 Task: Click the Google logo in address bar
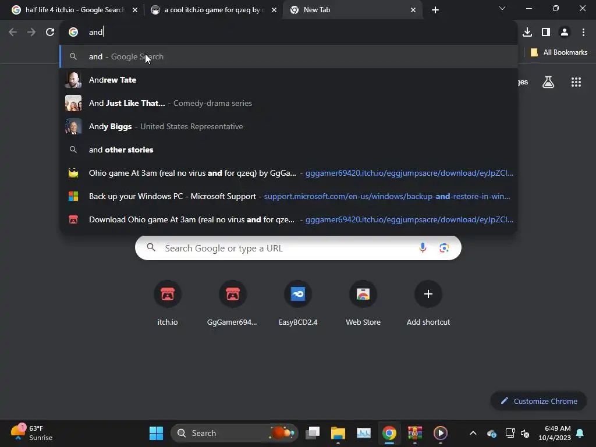pyautogui.click(x=73, y=32)
